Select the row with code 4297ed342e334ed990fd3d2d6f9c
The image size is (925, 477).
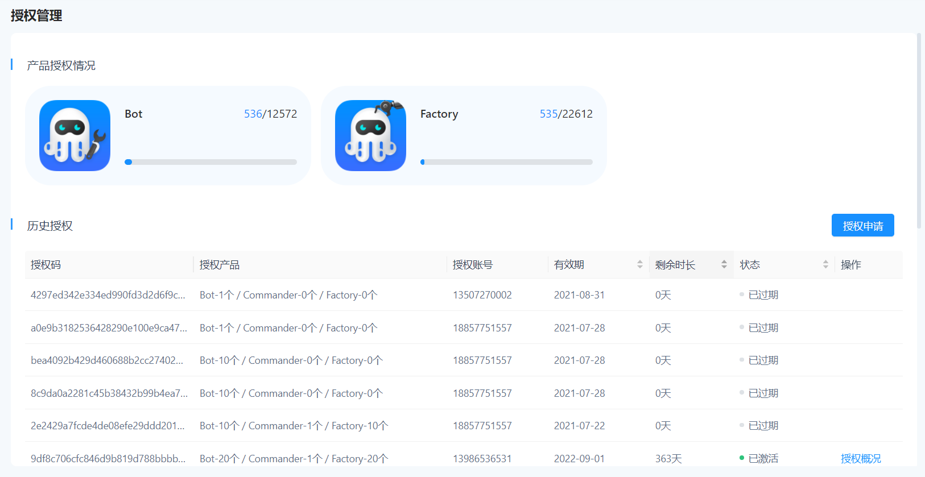(x=108, y=295)
